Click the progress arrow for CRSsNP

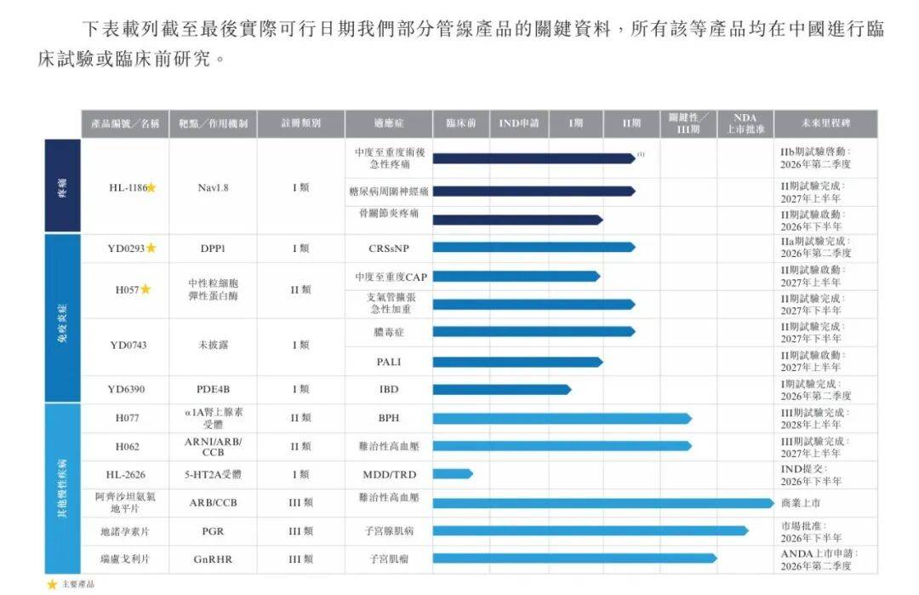[536, 248]
